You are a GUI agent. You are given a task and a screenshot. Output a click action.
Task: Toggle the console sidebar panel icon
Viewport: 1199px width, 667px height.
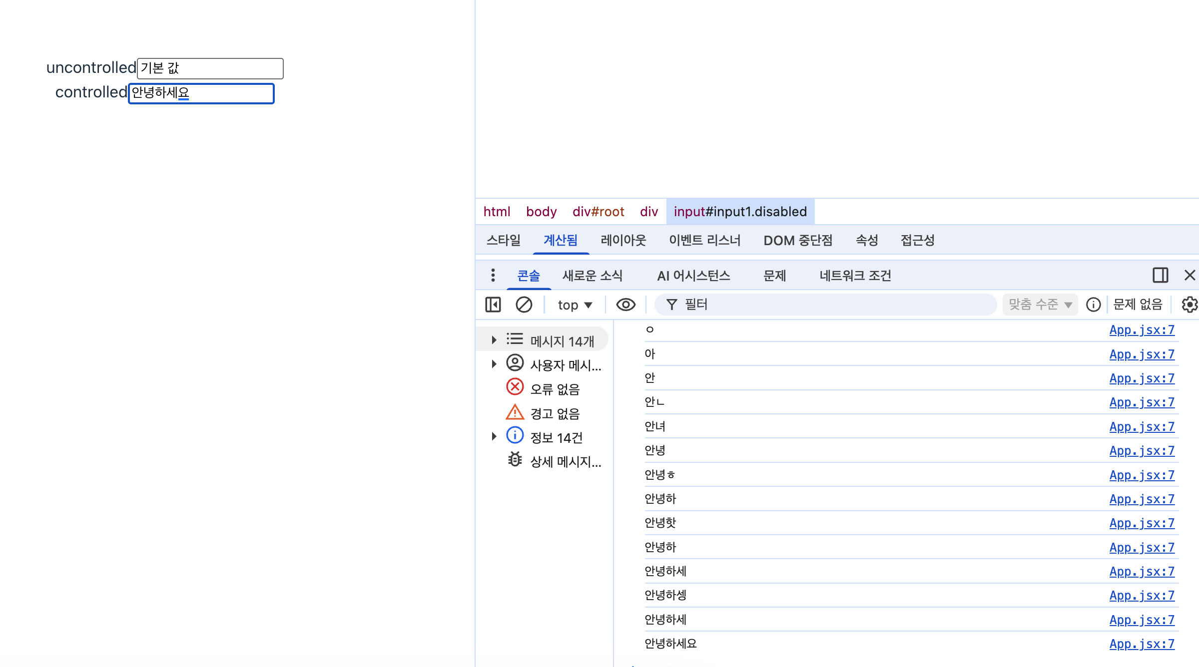(x=493, y=305)
